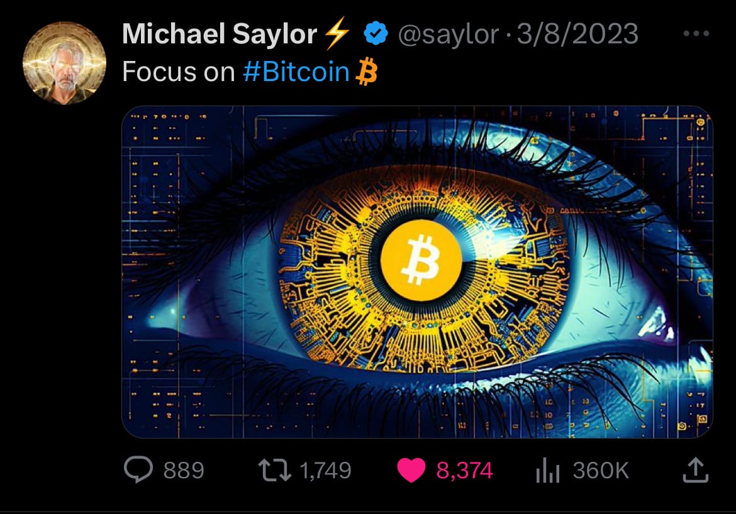
Task: Open the view analytics bar chart icon
Action: point(547,471)
